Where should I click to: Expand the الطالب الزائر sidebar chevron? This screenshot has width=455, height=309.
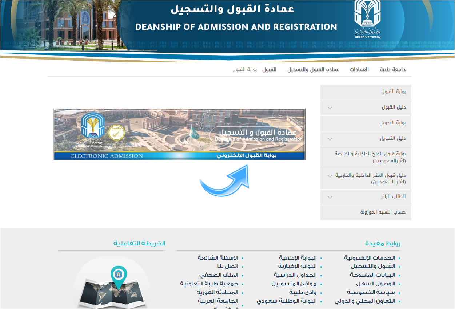pos(330,198)
